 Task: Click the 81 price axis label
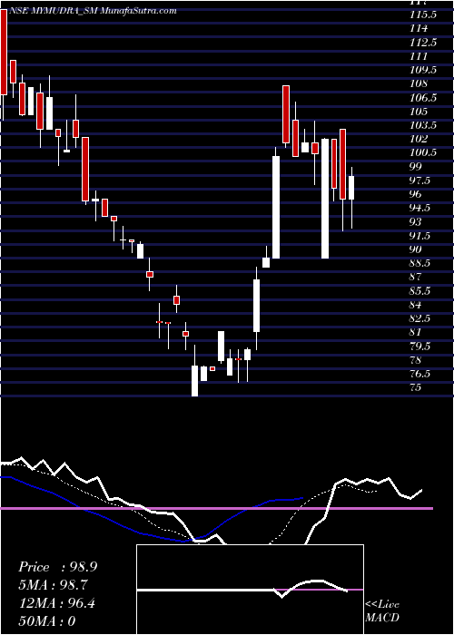[x=416, y=332]
